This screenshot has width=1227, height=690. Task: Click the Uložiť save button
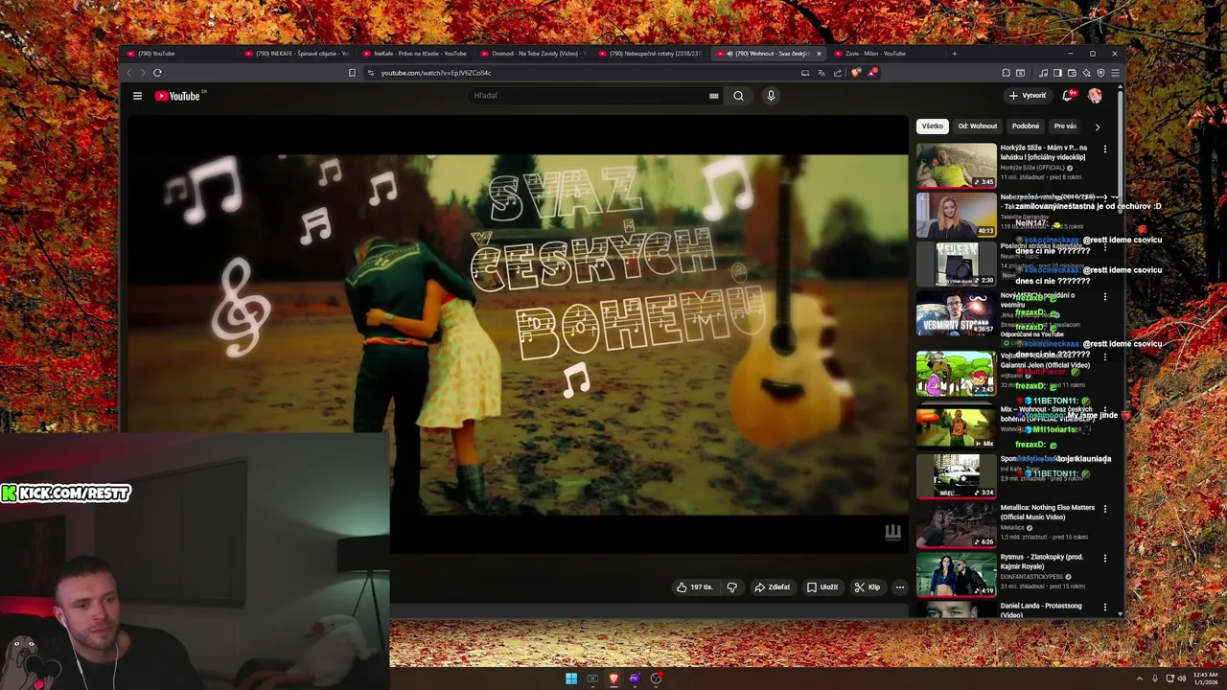822,587
